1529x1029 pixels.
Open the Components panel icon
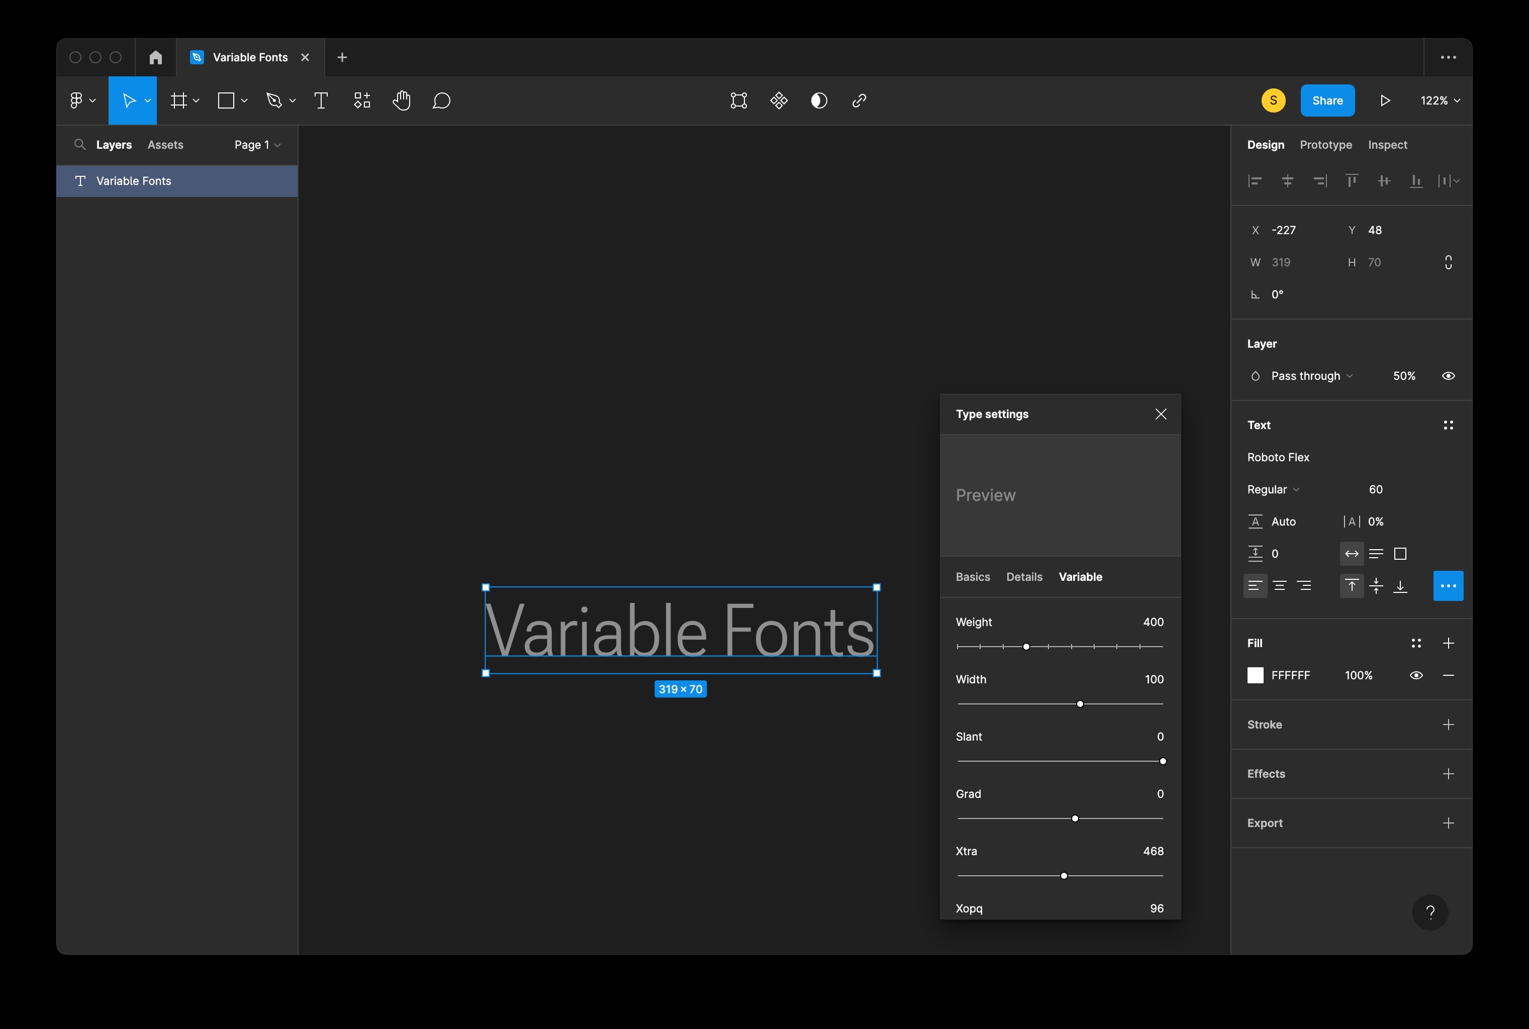361,100
